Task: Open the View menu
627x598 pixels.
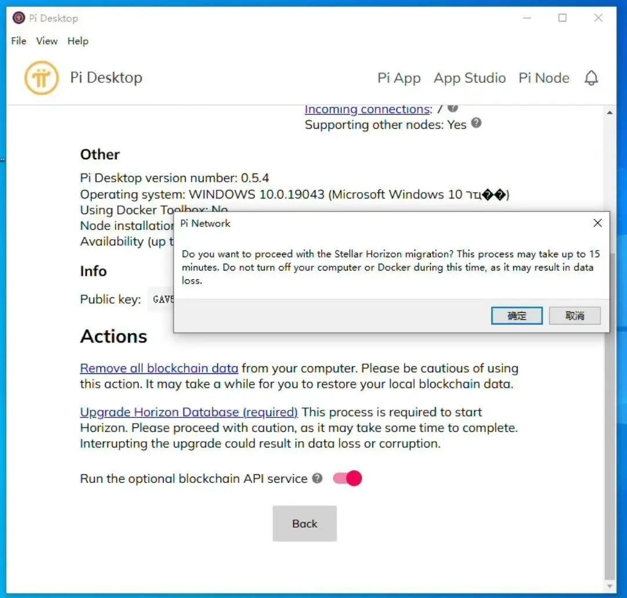Action: tap(46, 41)
